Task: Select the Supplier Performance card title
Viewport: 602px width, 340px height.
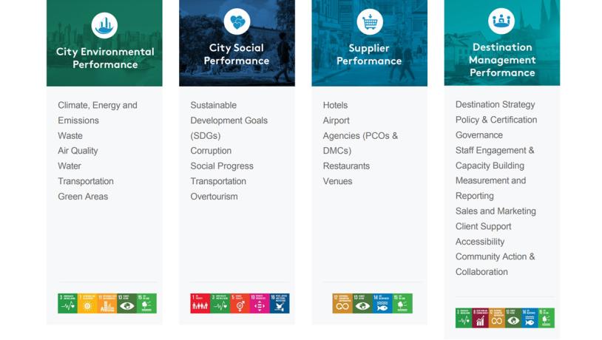Action: [x=369, y=55]
